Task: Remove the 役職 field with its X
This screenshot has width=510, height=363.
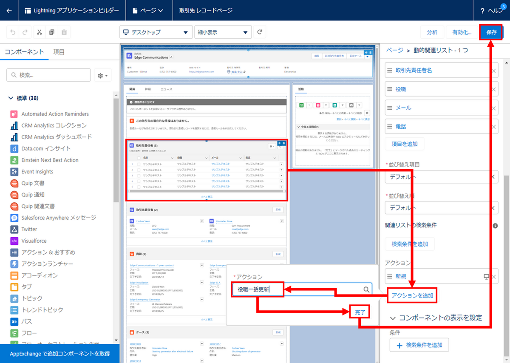Action: click(x=494, y=89)
